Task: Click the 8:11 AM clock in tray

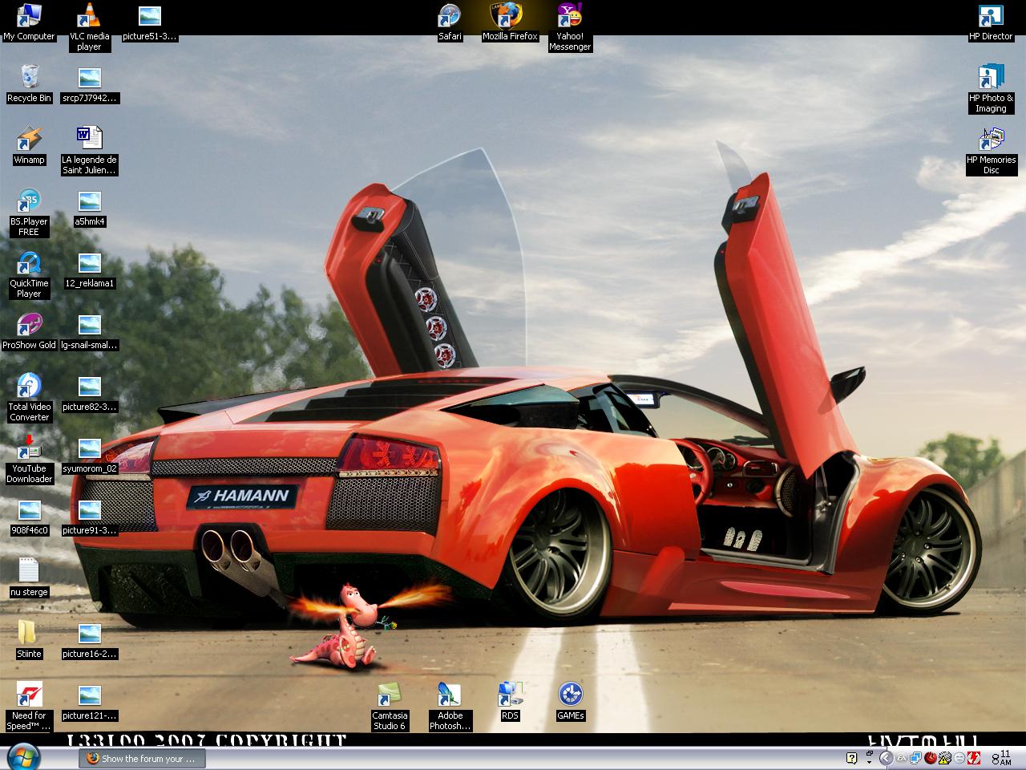Action: coord(1001,758)
